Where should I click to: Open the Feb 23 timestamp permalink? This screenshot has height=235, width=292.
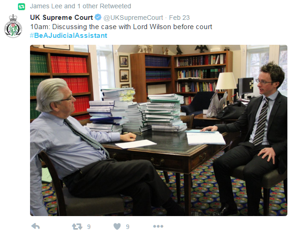179,18
